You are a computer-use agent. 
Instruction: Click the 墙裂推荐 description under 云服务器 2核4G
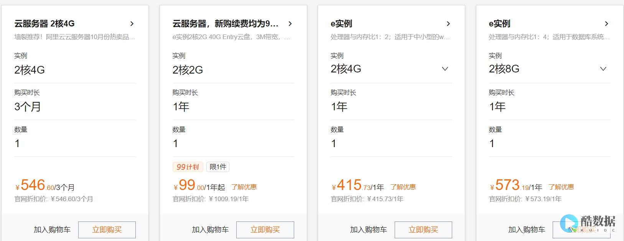tap(75, 37)
